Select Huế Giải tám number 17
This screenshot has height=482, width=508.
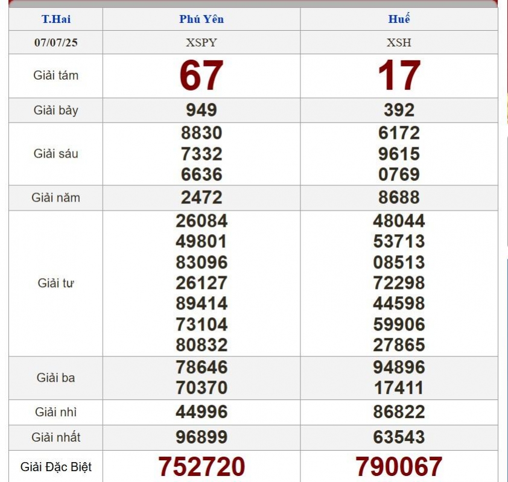click(x=399, y=76)
